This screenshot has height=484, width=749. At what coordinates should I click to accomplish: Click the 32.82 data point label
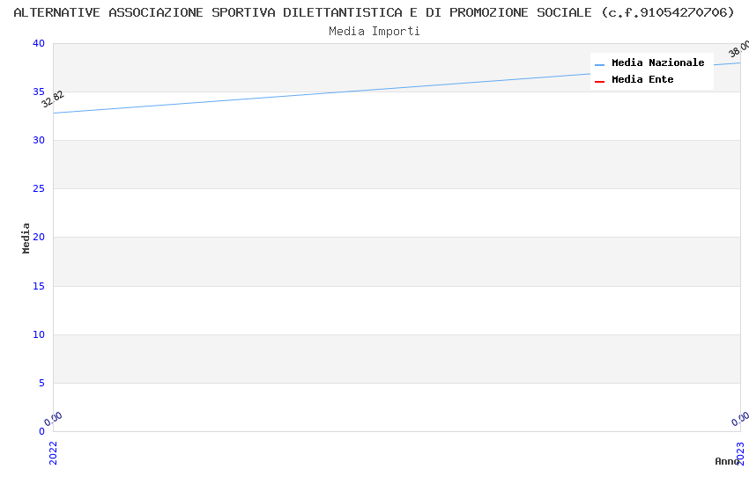coord(53,99)
